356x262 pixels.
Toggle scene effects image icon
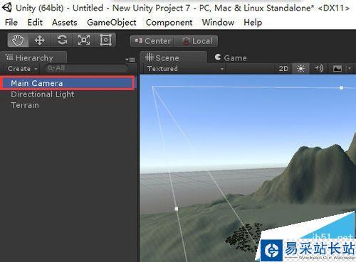click(x=337, y=69)
